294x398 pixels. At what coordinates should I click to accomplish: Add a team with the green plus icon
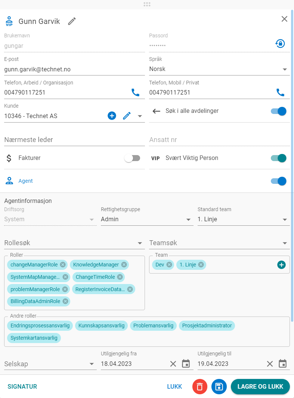tap(281, 265)
